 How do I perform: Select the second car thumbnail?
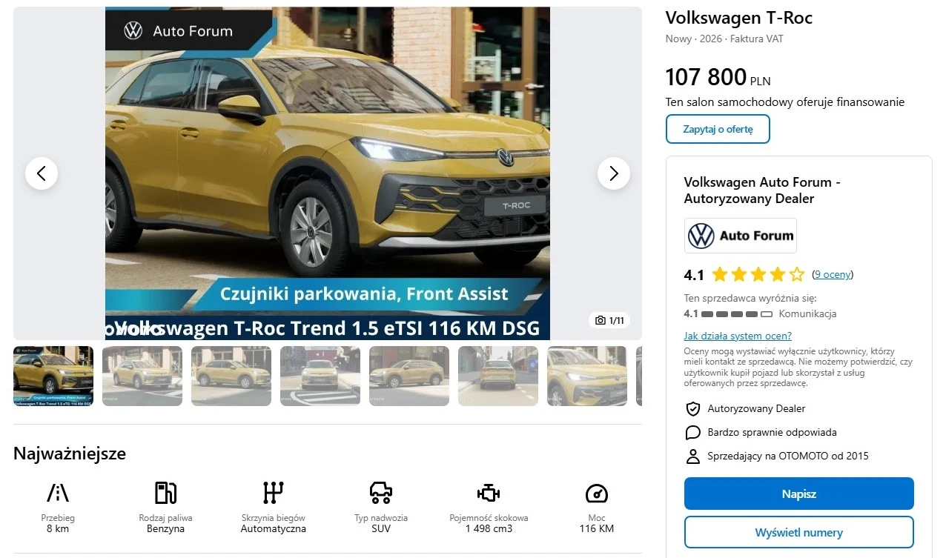[x=142, y=376]
